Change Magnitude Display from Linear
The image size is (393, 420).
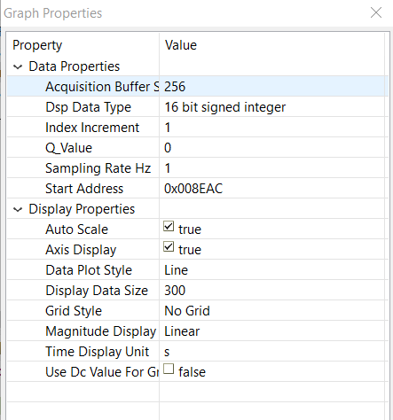click(273, 331)
